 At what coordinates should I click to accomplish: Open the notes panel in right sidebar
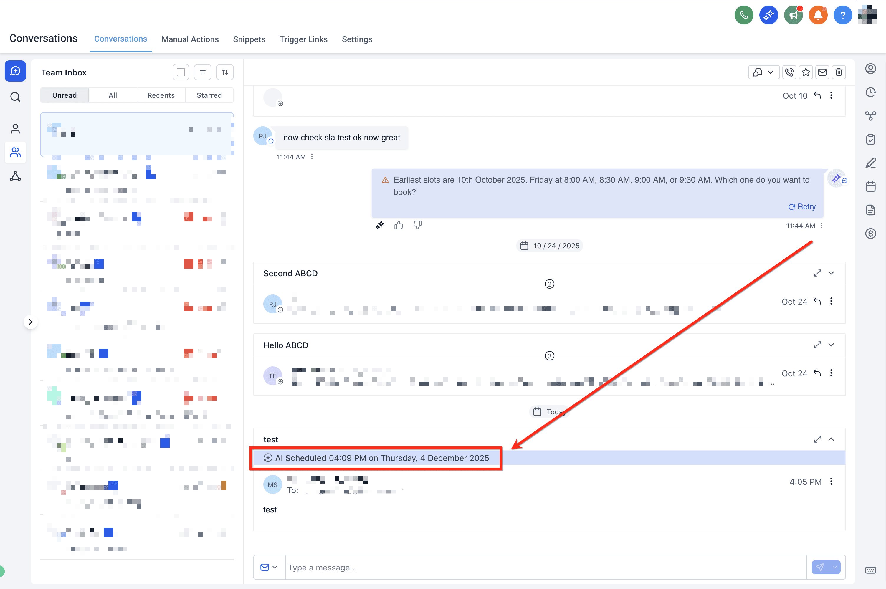(871, 163)
